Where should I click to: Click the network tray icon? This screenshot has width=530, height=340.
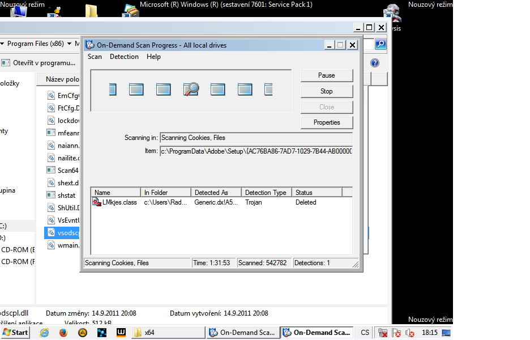(383, 333)
